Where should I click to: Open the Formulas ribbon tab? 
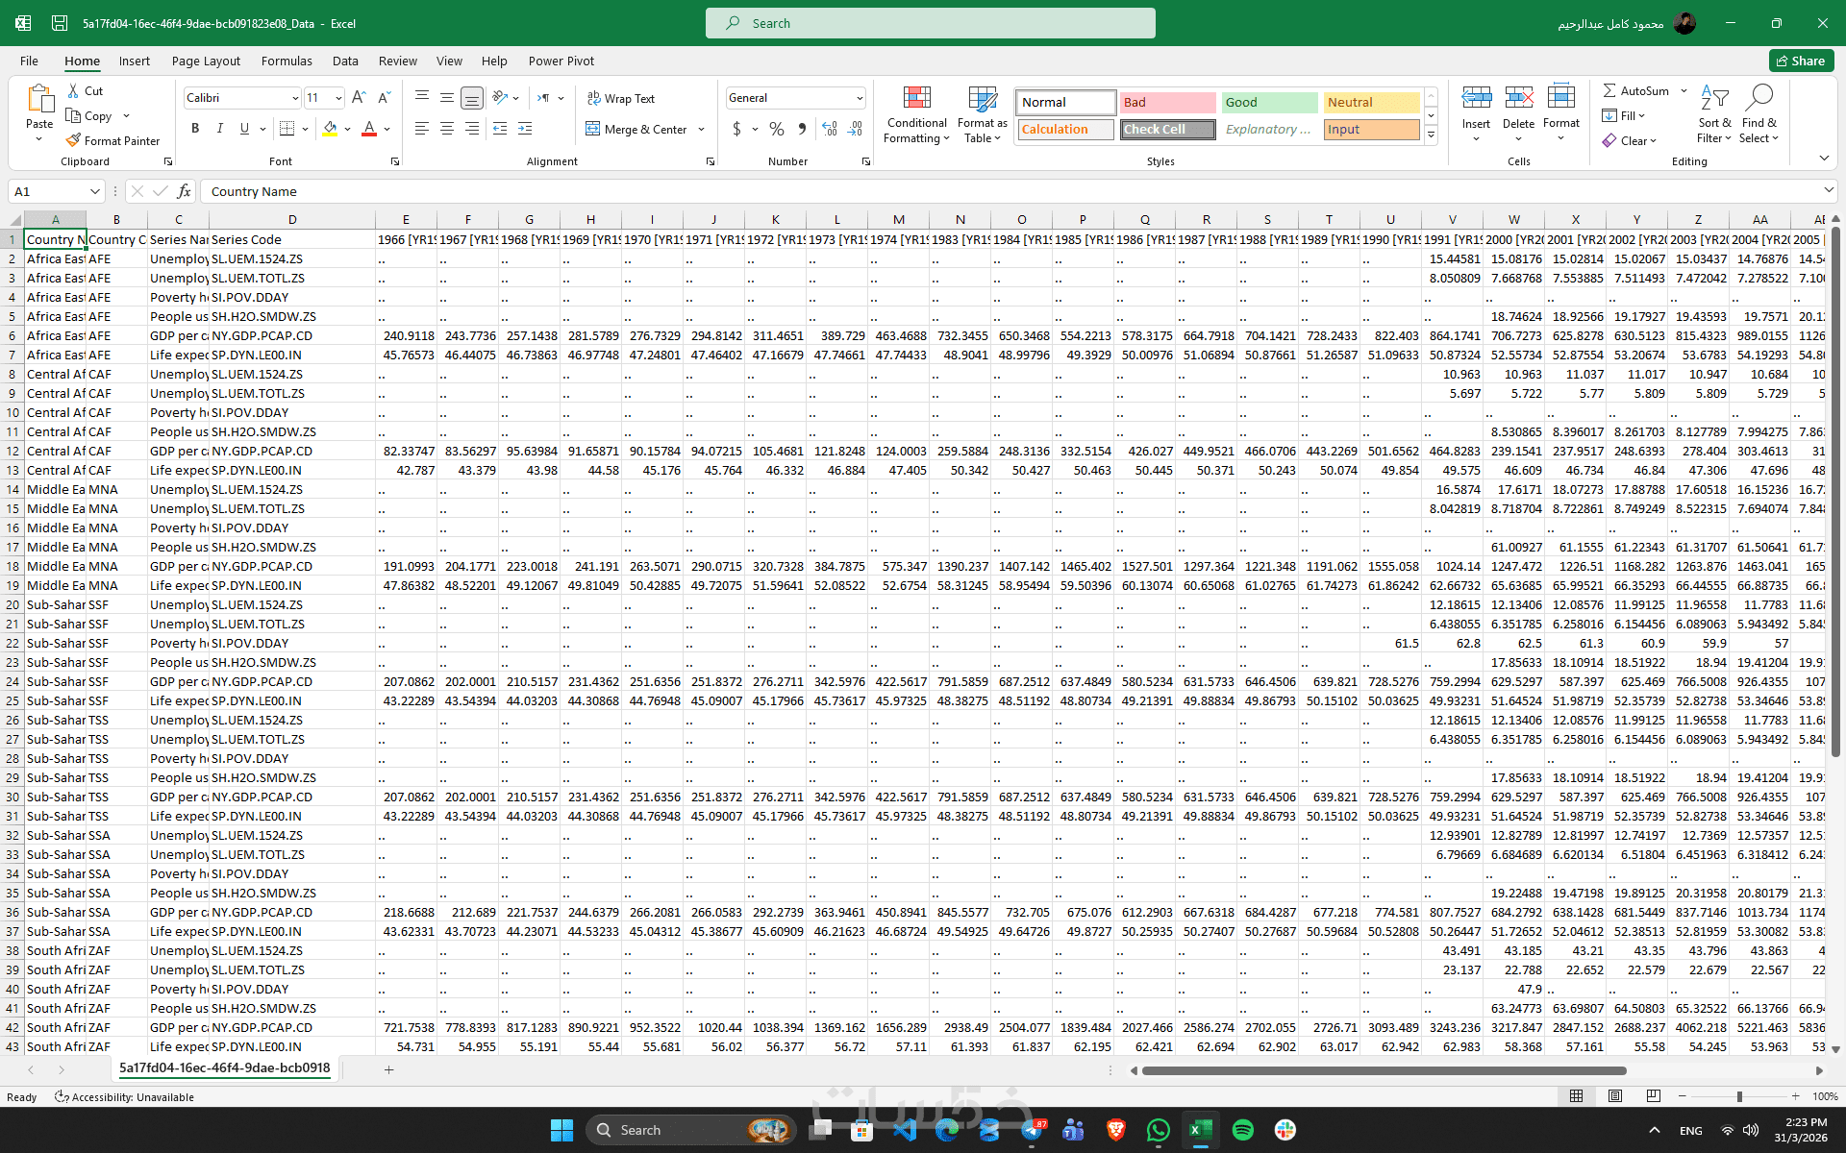286,61
